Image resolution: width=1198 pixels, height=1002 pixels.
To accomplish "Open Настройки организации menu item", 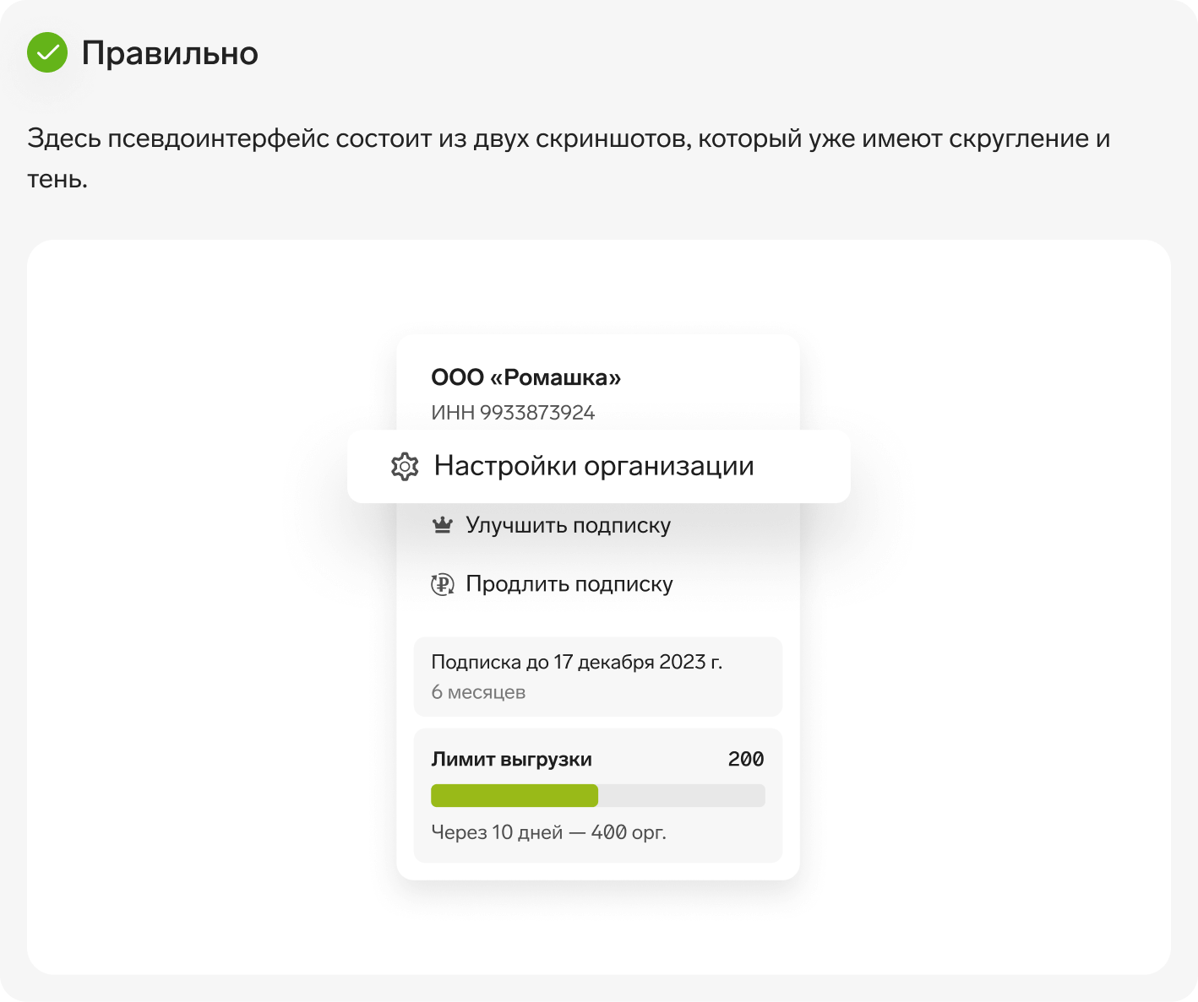I will [x=598, y=466].
